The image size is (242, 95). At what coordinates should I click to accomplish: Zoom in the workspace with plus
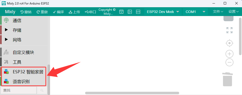pos(229,54)
